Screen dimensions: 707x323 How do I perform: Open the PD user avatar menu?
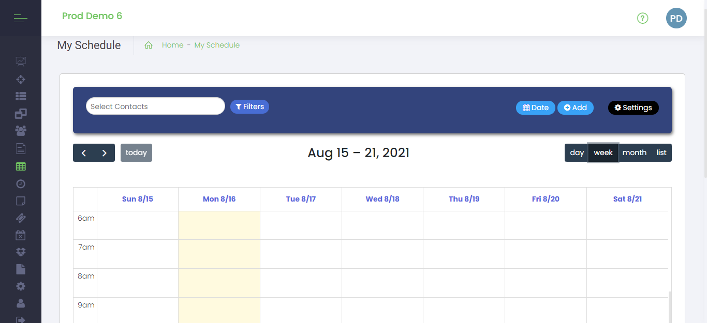[676, 19]
